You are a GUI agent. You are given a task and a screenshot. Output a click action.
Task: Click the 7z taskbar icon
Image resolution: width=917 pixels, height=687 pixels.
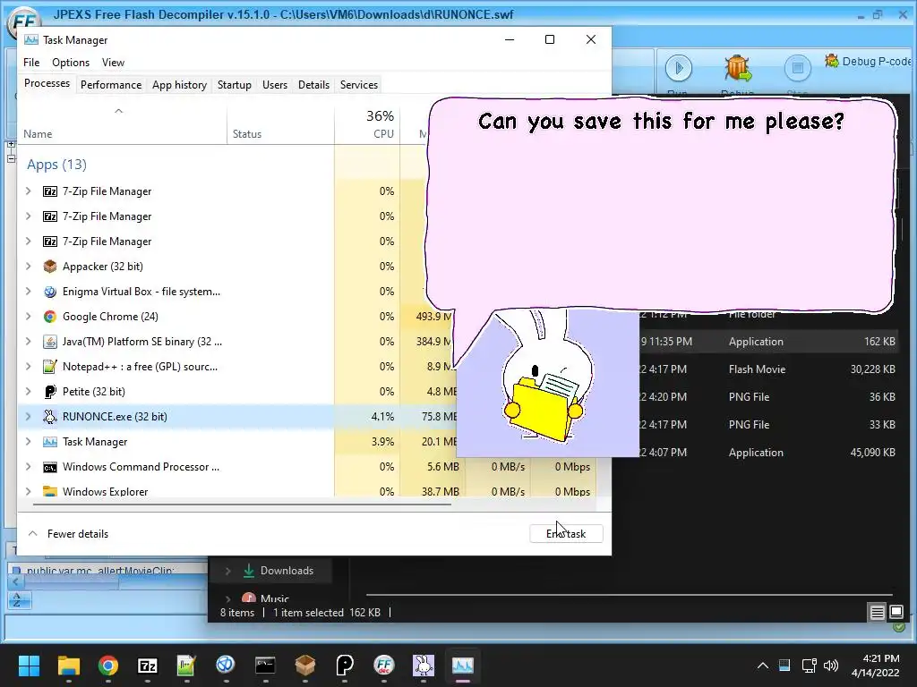[148, 666]
